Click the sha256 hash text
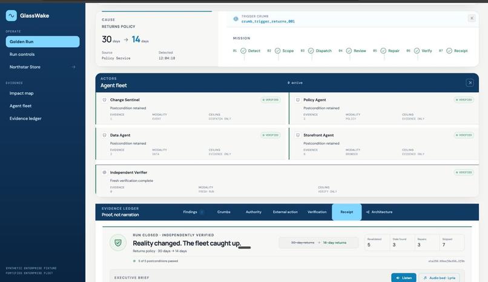Image resolution: width=488 pixels, height=282 pixels. tap(446, 261)
